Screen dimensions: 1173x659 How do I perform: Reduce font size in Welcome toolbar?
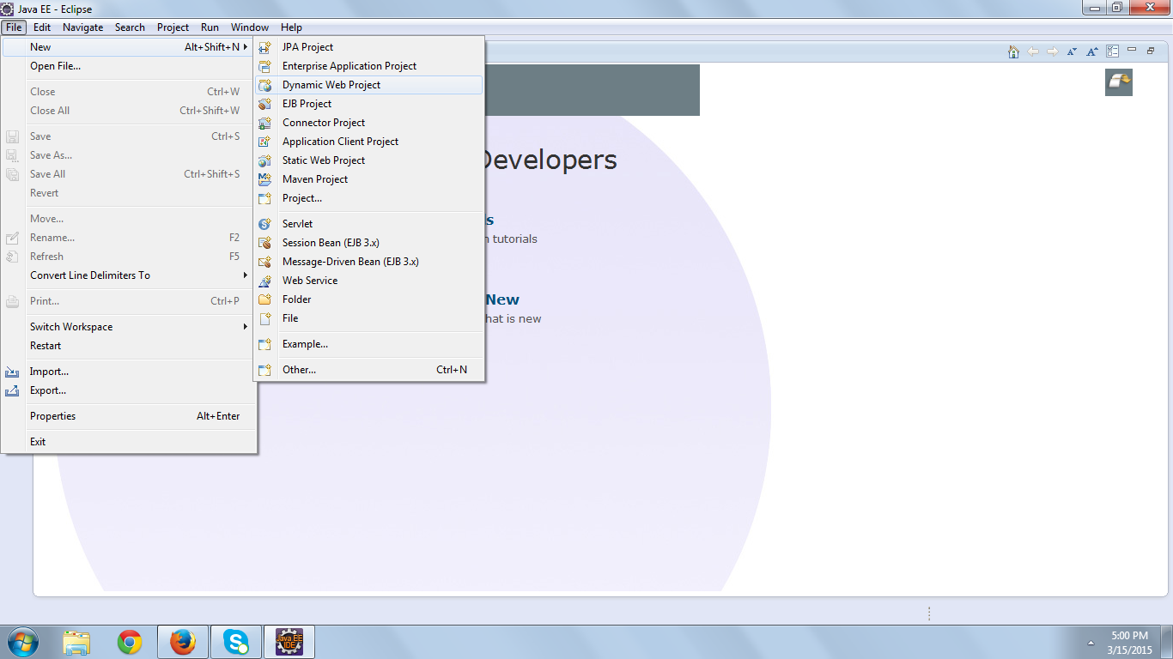coord(1072,51)
